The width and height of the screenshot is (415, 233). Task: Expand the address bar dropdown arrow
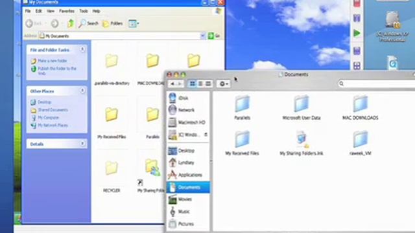pyautogui.click(x=203, y=36)
